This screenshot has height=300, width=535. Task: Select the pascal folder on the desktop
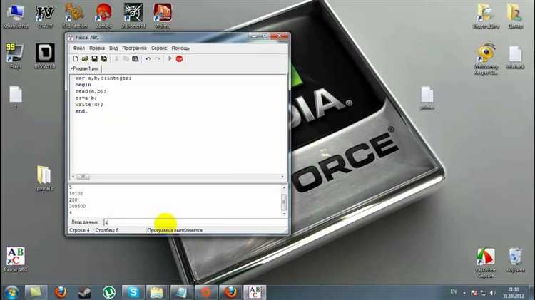point(44,178)
